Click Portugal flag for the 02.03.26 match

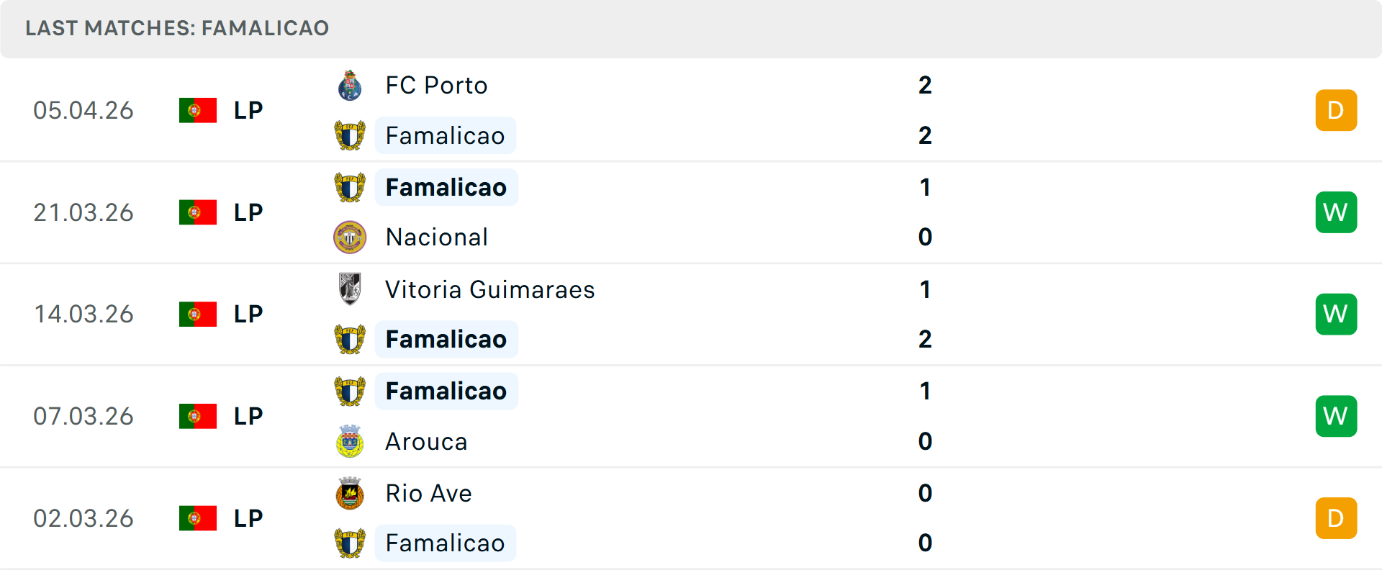198,518
